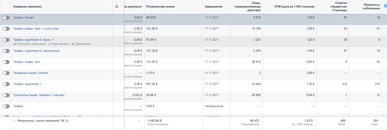
Task: Click "Дублировать" under аудитория 3, круиз
Action: pos(81,44)
